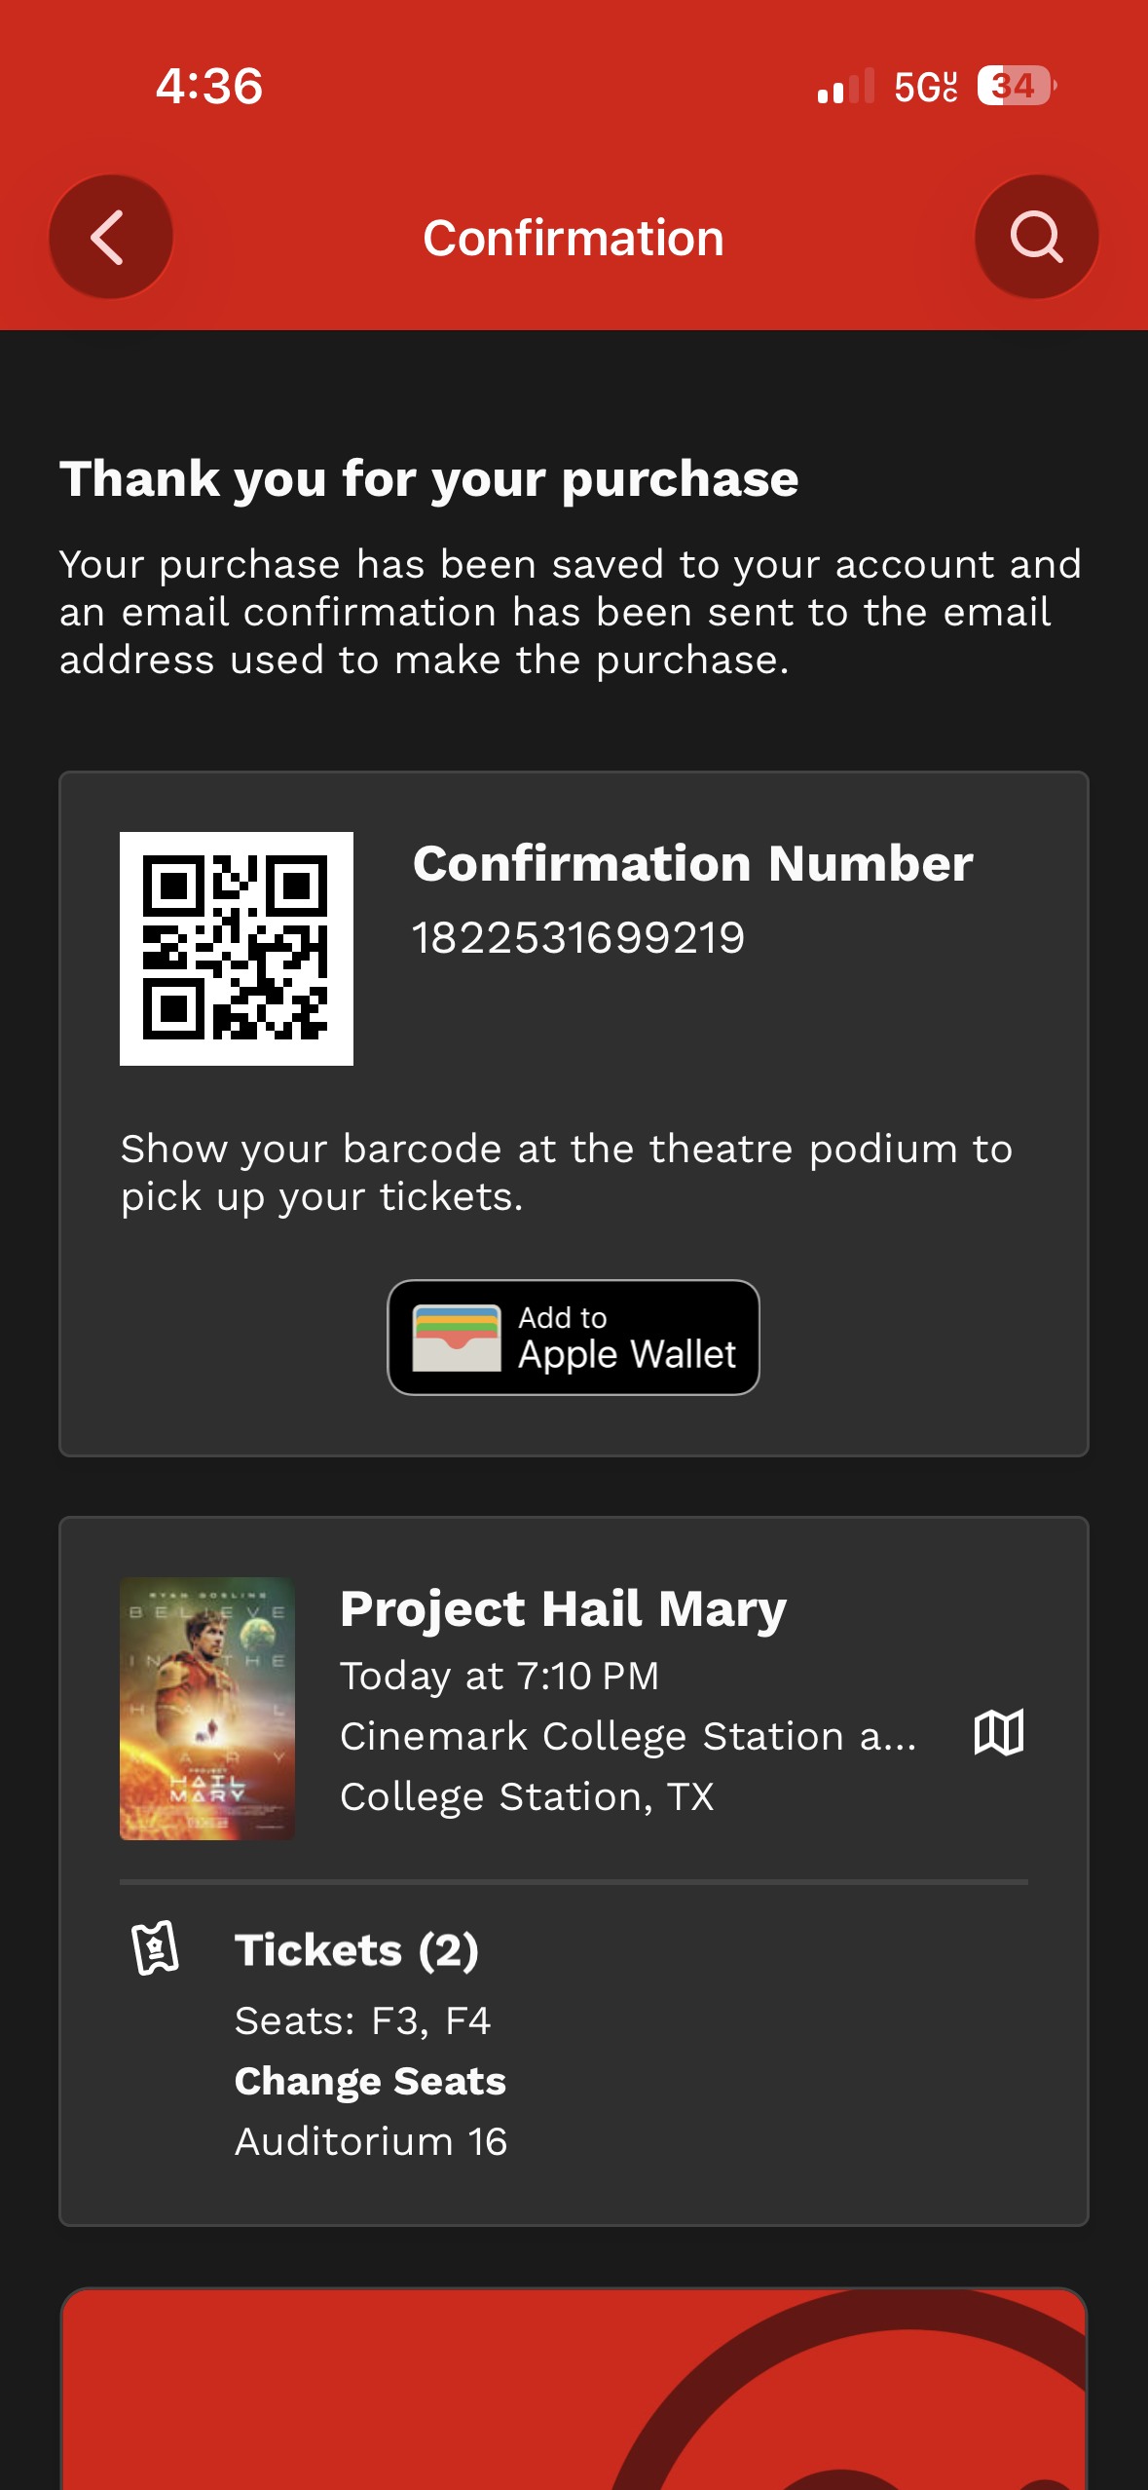The width and height of the screenshot is (1148, 2490).
Task: Open the Project Hail Mary poster
Action: click(207, 1709)
